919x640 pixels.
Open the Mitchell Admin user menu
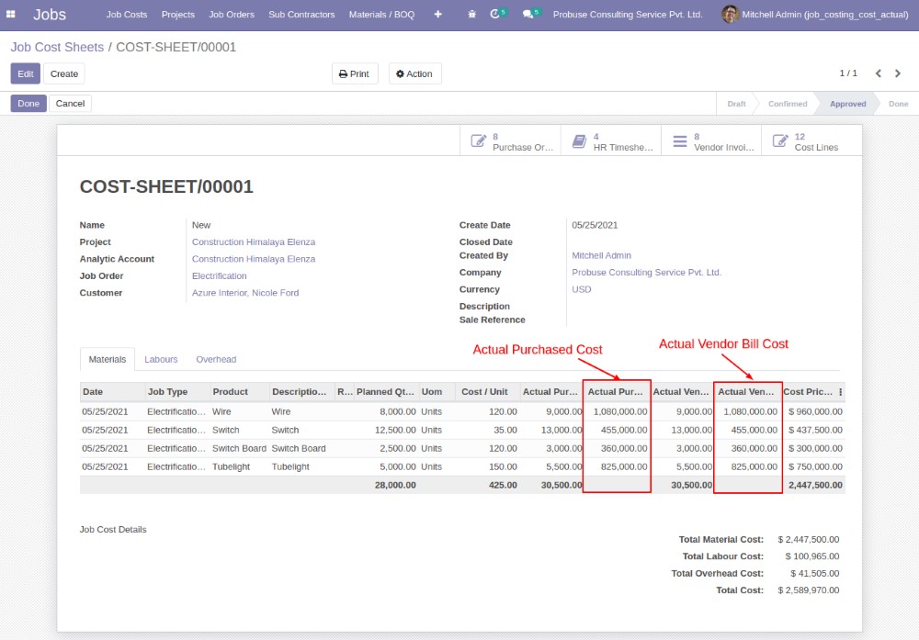coord(814,15)
